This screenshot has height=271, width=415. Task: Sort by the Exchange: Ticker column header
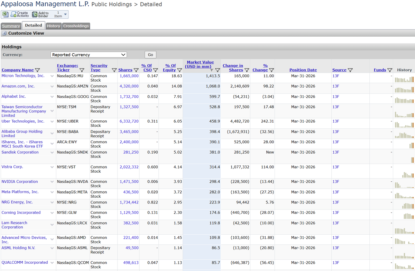pos(67,67)
